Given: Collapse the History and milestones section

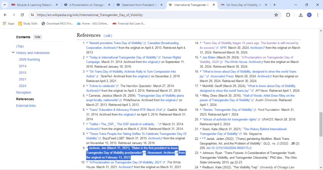Looking at the screenshot, I should (x=13, y=53).
